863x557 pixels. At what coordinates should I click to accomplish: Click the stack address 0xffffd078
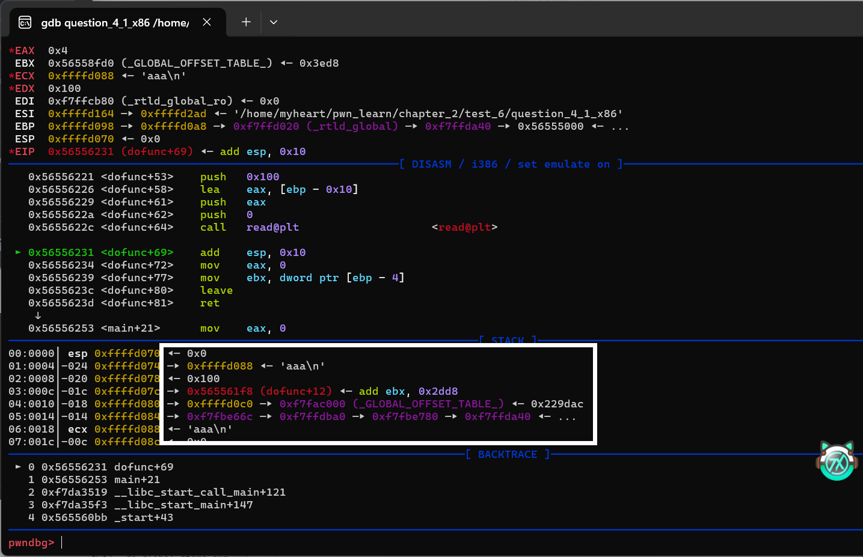coord(127,379)
